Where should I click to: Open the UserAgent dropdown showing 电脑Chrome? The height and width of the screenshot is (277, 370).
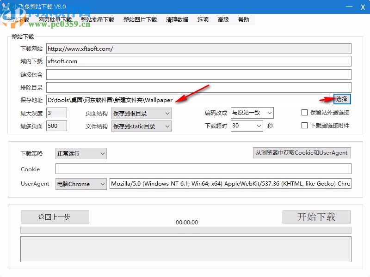point(81,184)
